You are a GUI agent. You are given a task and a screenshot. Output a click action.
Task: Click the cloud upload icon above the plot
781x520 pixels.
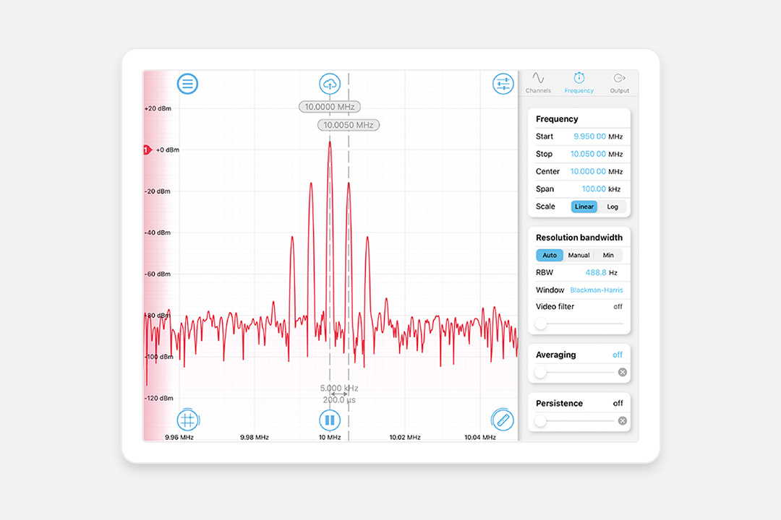pyautogui.click(x=330, y=83)
